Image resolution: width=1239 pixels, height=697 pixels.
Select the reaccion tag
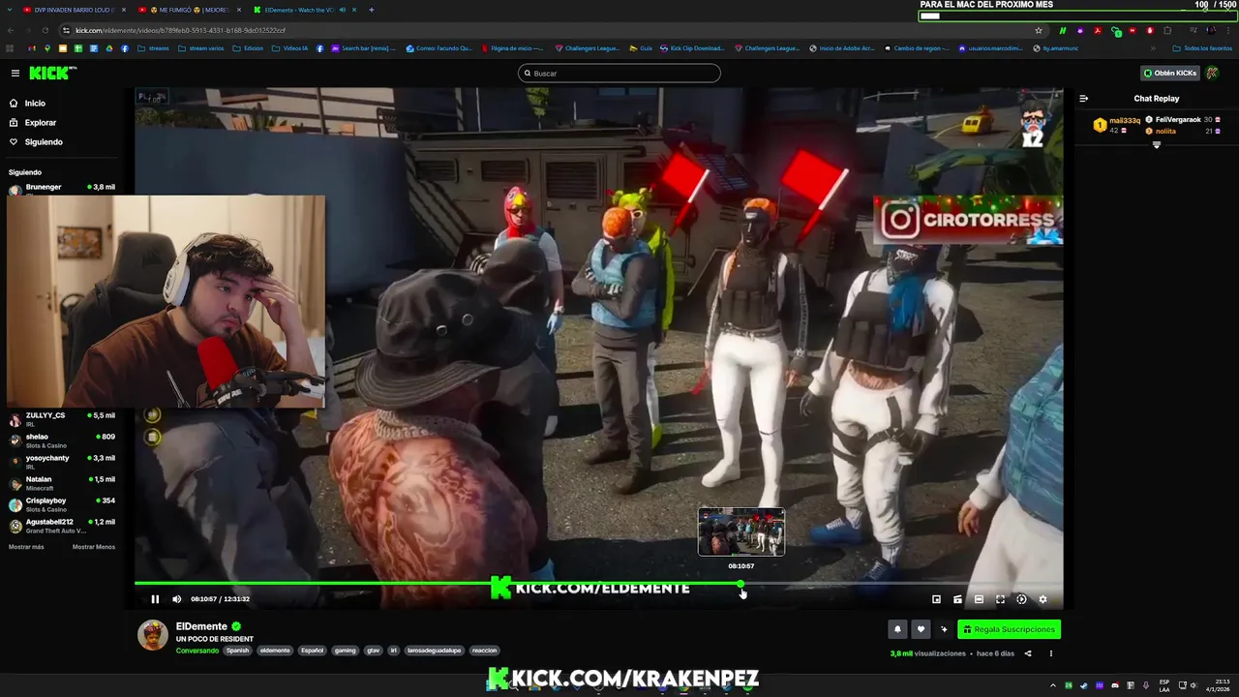484,651
